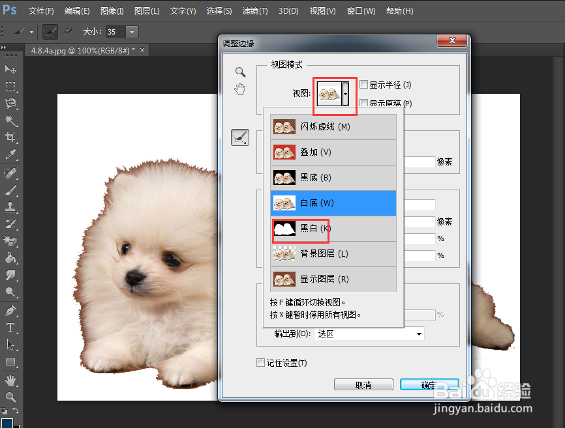Choose 背景图层 (L) view mode

pyautogui.click(x=333, y=254)
